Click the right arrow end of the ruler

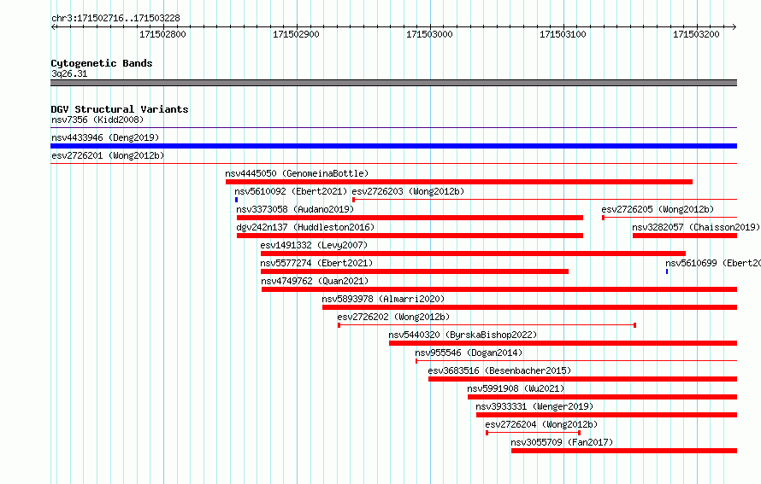734,26
